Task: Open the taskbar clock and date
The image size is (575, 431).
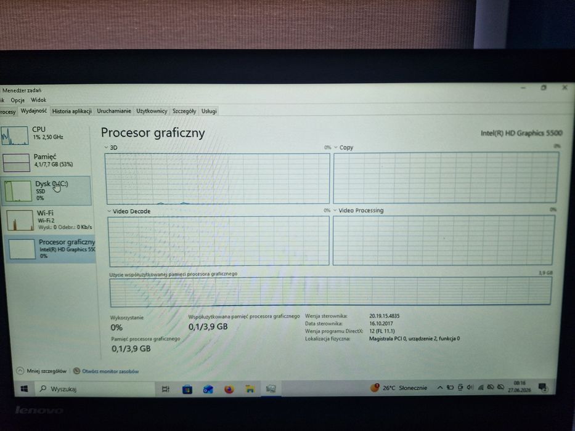Action: pos(520,387)
